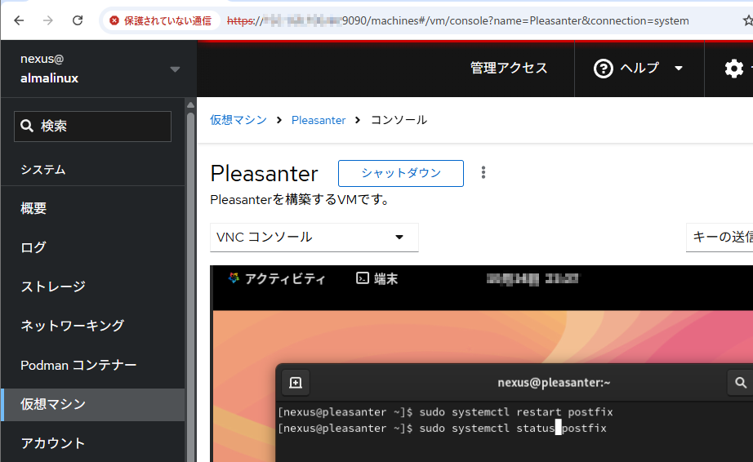
Task: Expand the Help menu dropdown
Action: click(677, 69)
